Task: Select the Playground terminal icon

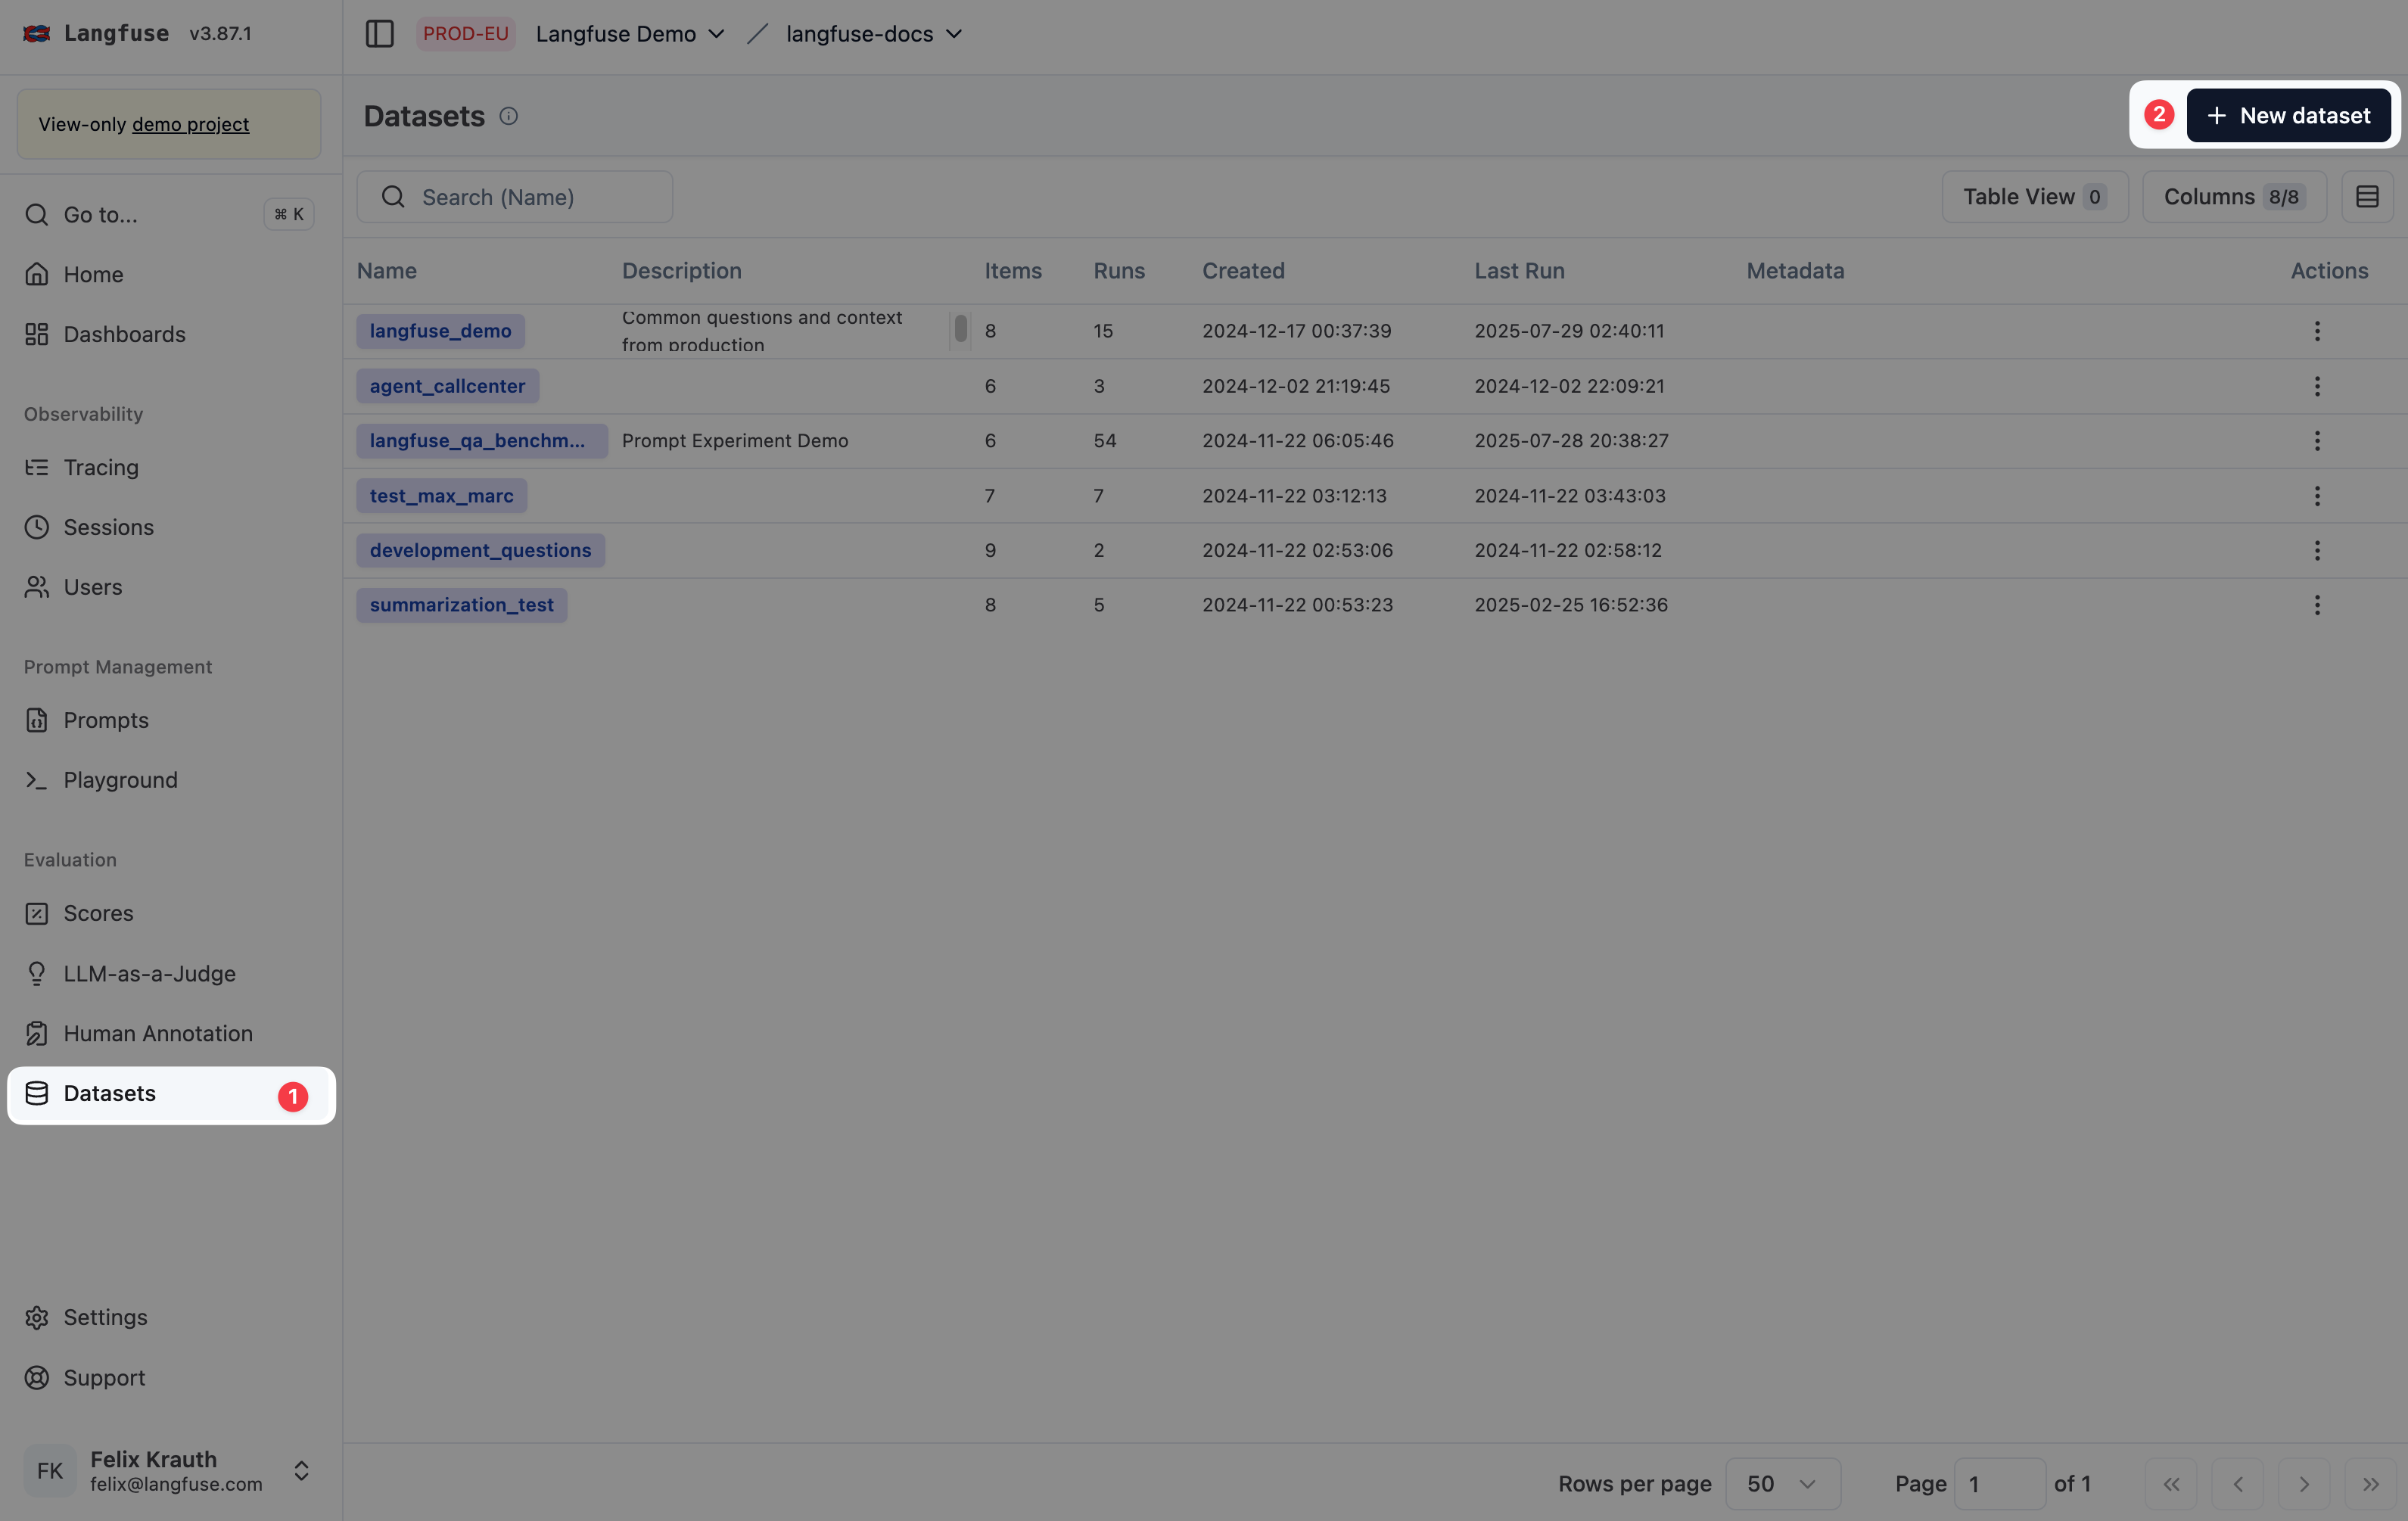Action: tap(37, 780)
